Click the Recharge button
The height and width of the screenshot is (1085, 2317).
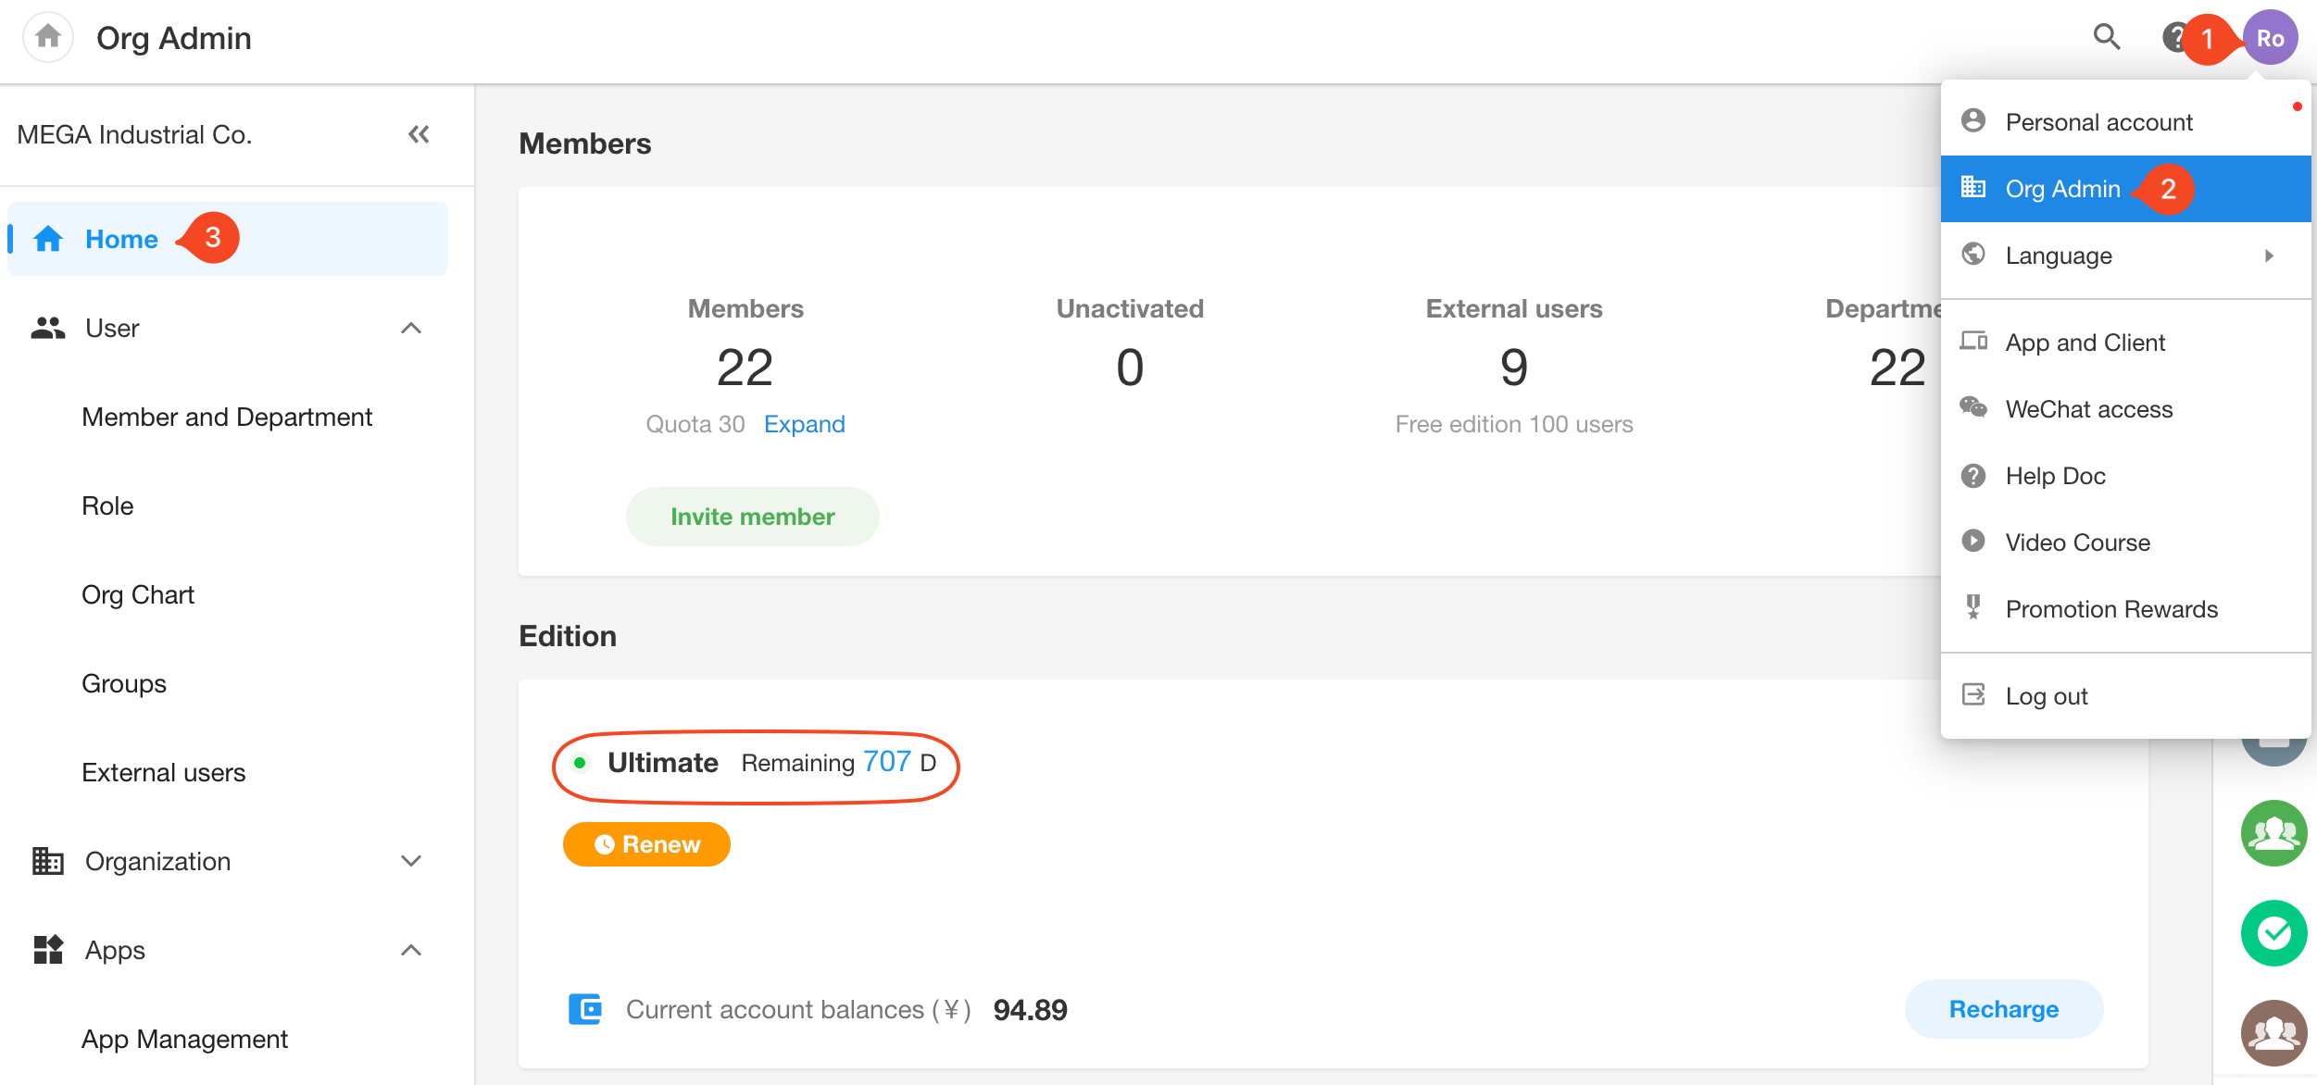(2003, 1009)
